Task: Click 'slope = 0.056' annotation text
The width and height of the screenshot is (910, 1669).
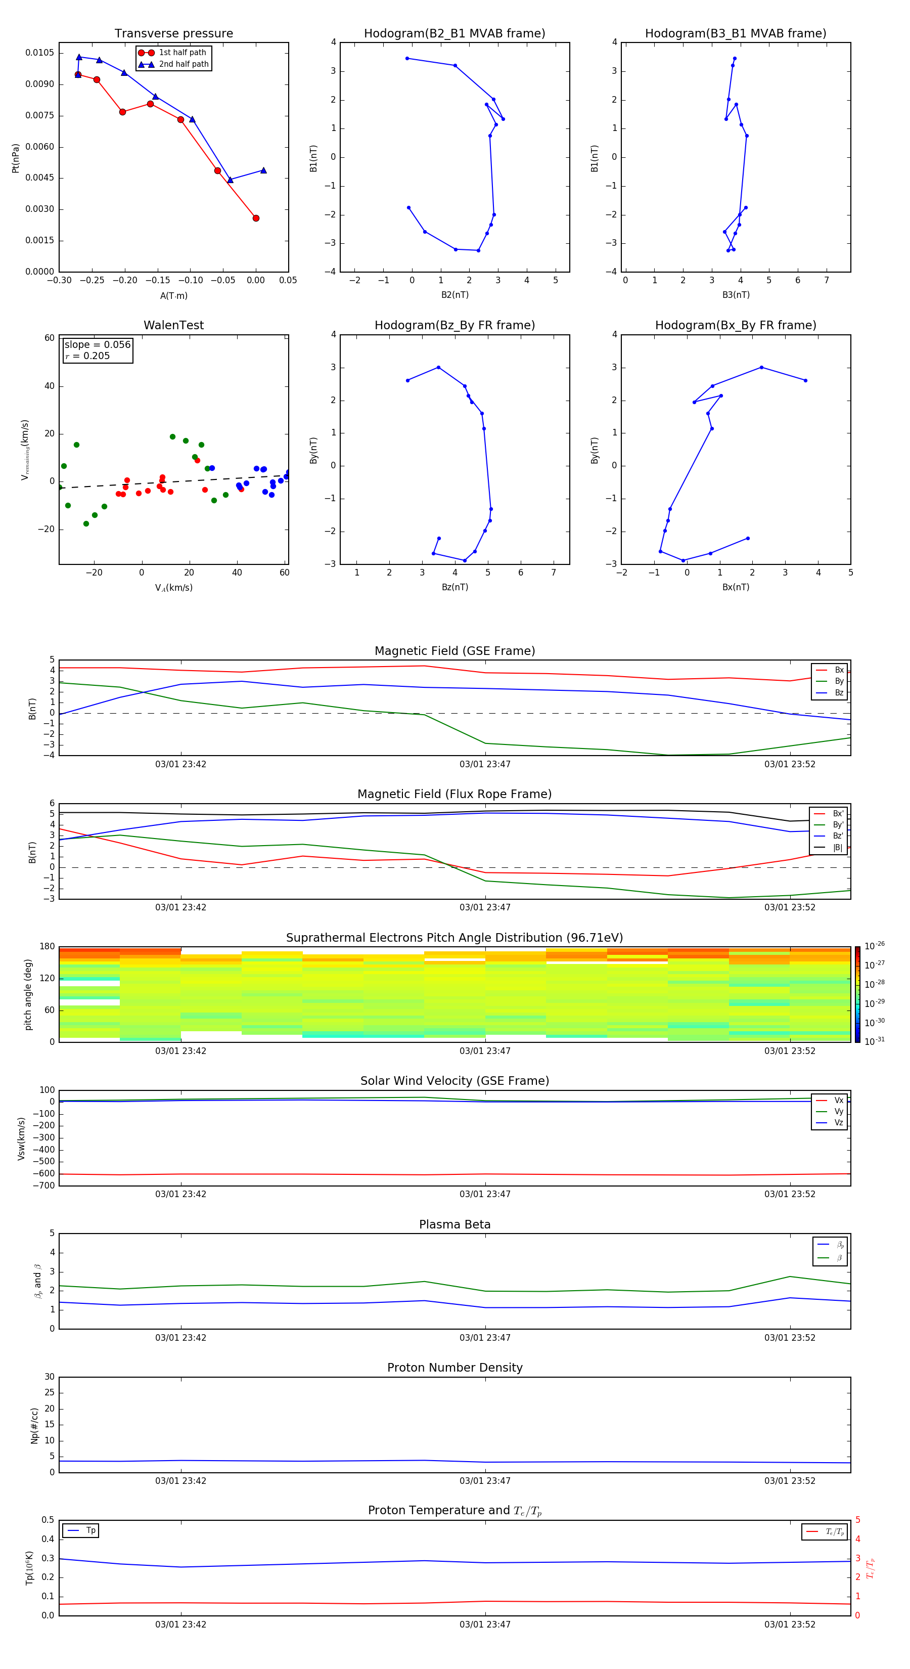Action: [98, 345]
